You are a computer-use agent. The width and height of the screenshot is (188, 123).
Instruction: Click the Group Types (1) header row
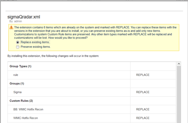pyautogui.click(x=92, y=66)
